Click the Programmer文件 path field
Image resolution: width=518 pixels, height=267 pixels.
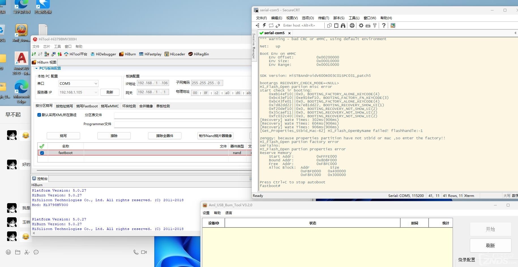click(x=183, y=124)
